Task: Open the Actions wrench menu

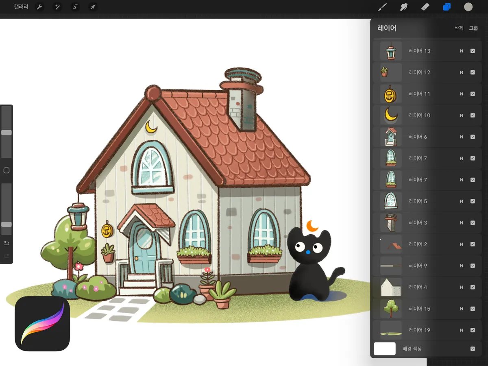Action: coord(39,7)
